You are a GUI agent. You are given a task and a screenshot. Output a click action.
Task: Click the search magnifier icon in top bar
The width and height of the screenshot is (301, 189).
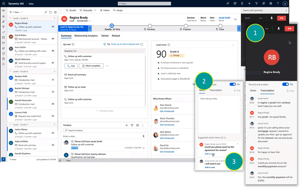227,3
